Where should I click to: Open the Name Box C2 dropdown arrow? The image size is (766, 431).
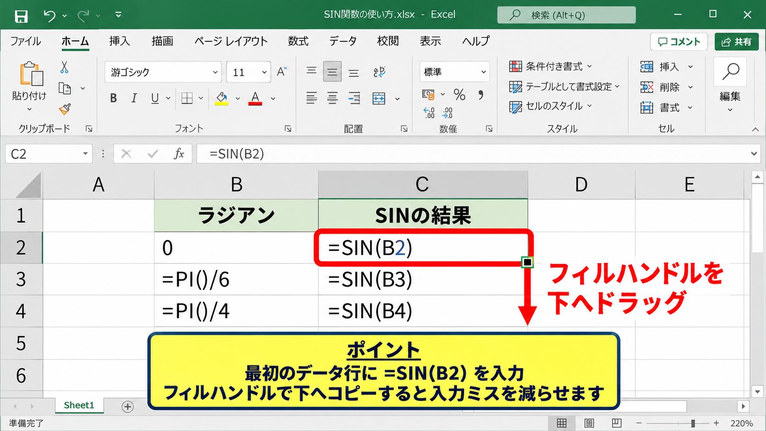click(x=85, y=154)
